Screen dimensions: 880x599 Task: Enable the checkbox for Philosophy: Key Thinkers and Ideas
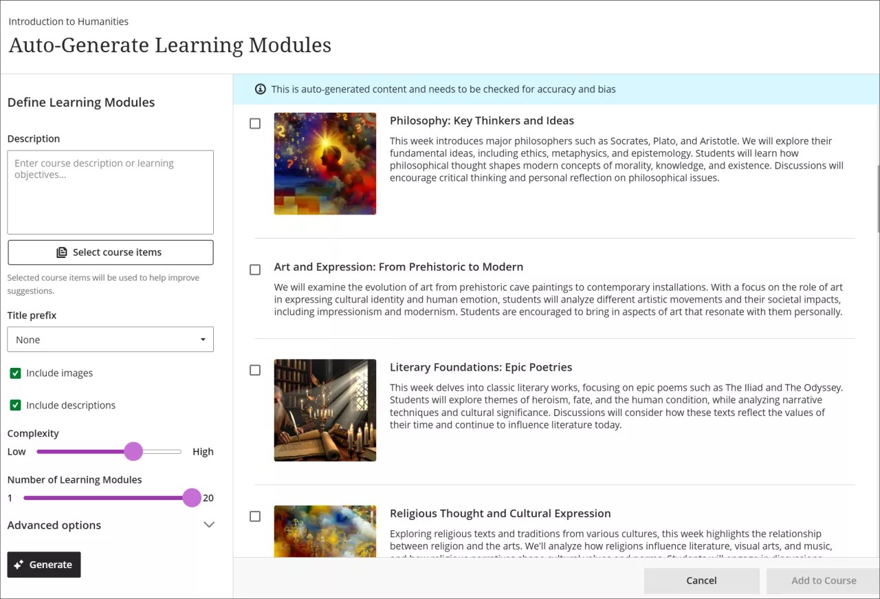pyautogui.click(x=255, y=123)
